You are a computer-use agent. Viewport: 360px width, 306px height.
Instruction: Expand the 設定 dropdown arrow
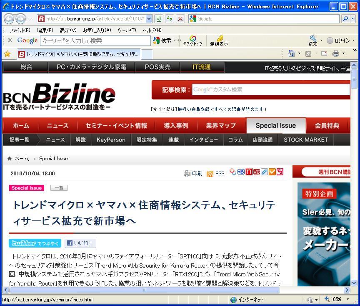point(321,40)
